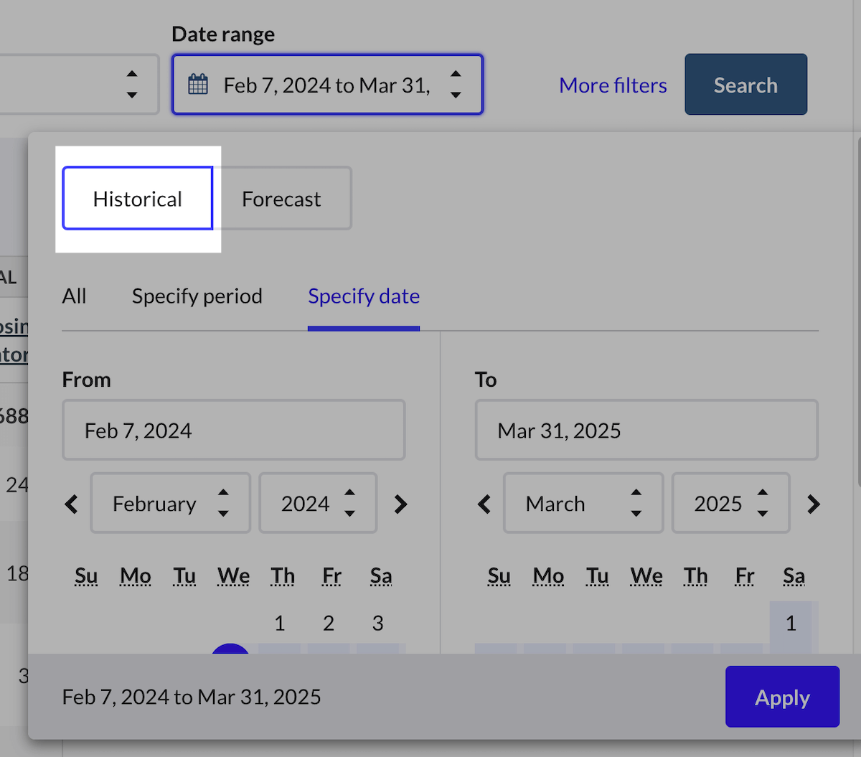Switch to the Forecast option
The height and width of the screenshot is (757, 861).
(282, 199)
